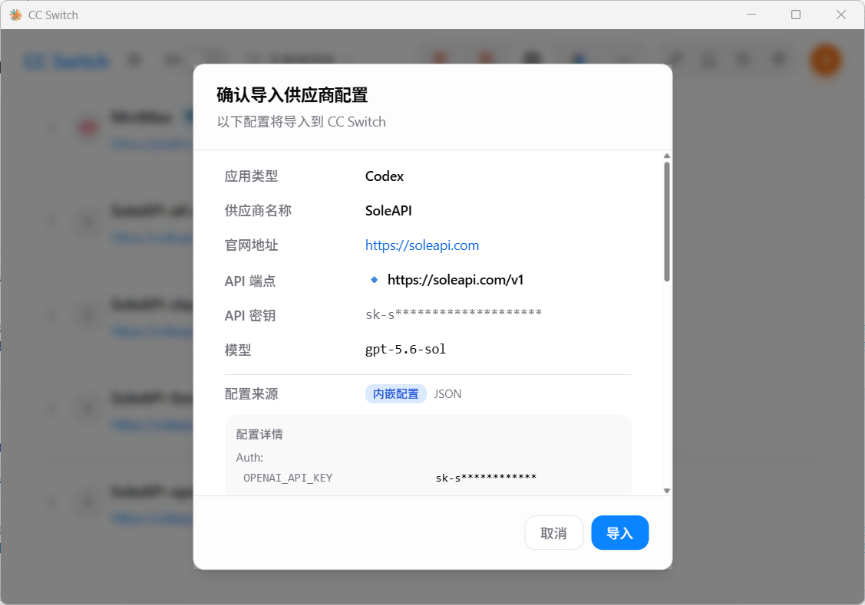Viewport: 865px width, 605px height.
Task: Click the SoleAPI provider name value
Action: (388, 210)
